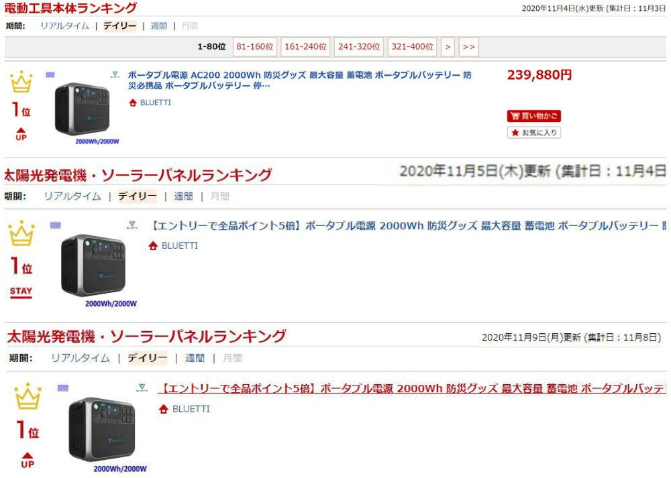Screen dimensions: 671x478
Task: Open the 81-160位 ranking page
Action: click(254, 47)
